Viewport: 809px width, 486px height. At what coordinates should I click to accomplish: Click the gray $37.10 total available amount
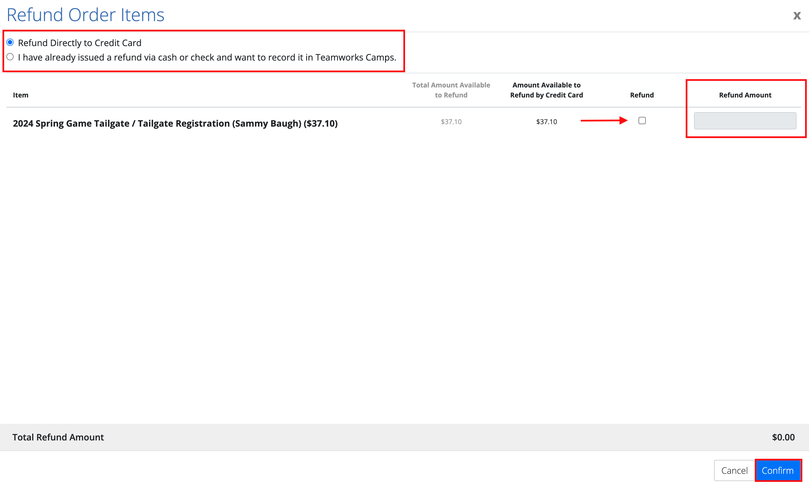[451, 122]
